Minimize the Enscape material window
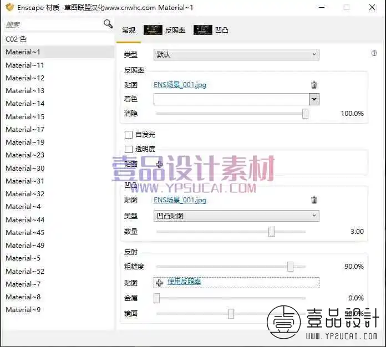The width and height of the screenshot is (386, 347). 322,7
